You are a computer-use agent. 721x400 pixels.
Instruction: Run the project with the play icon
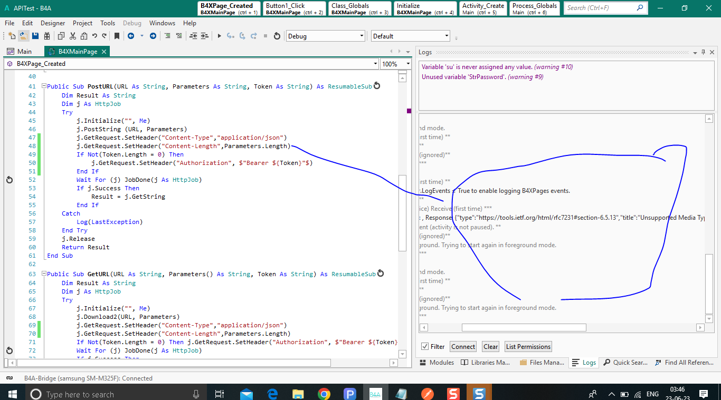219,36
